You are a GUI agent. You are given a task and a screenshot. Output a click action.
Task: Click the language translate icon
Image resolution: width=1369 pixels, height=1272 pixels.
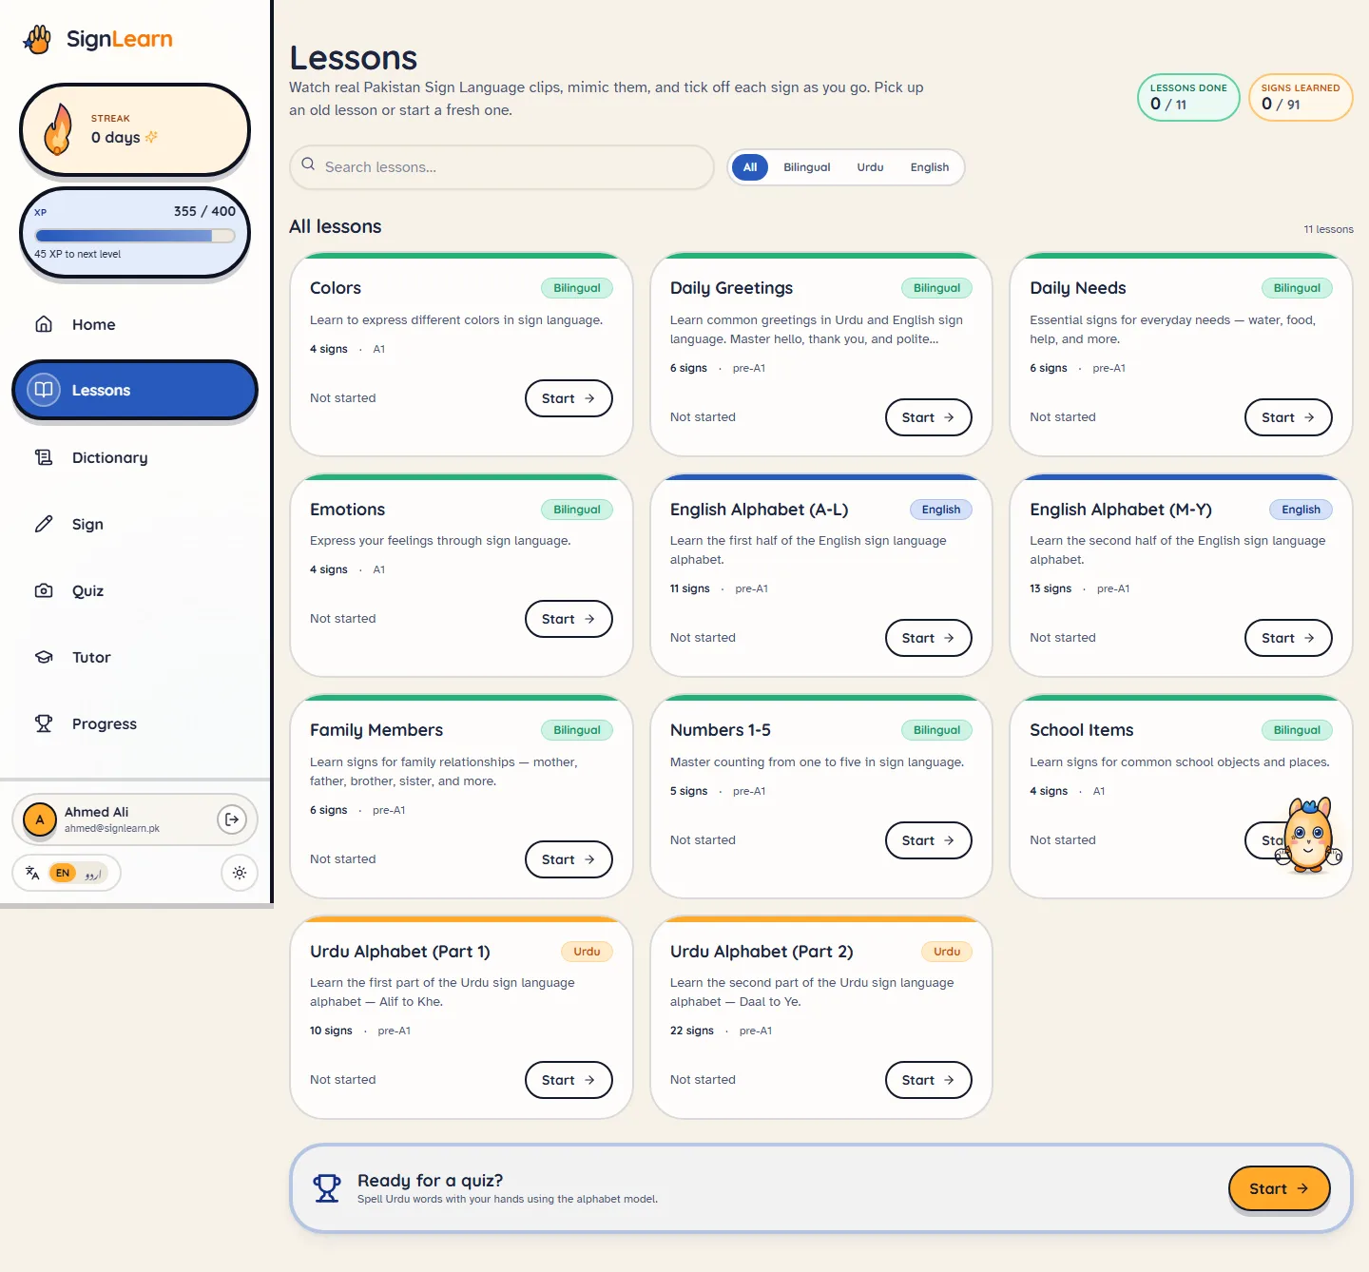[x=32, y=873]
